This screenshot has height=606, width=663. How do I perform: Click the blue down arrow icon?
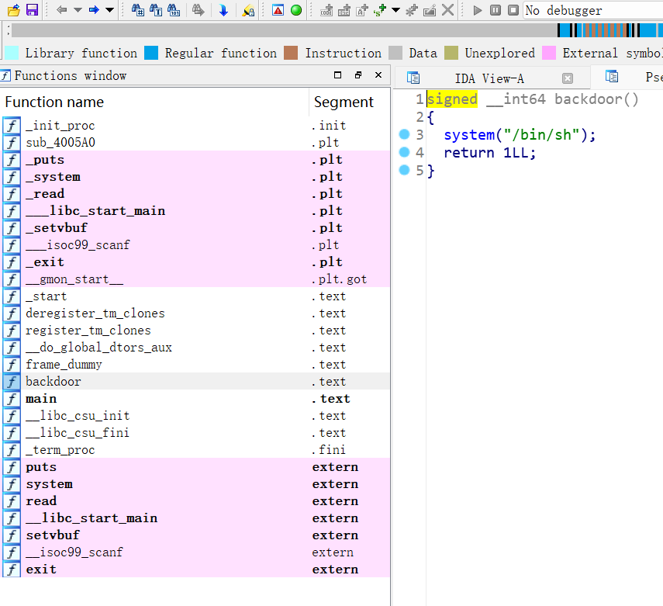click(223, 10)
